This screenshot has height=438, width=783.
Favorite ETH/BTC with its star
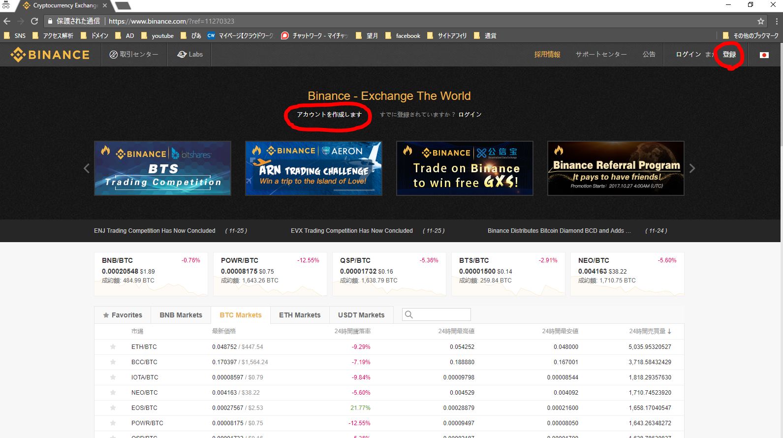(x=113, y=347)
